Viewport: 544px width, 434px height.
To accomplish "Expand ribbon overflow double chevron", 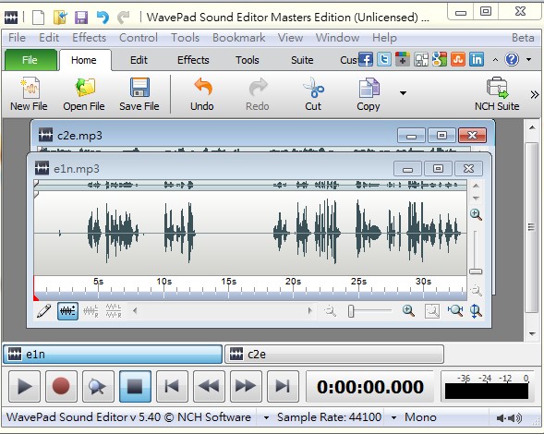I will (534, 94).
